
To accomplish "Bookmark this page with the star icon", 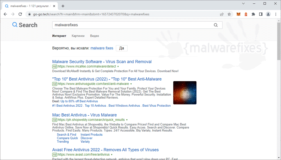I will tap(229, 14).
